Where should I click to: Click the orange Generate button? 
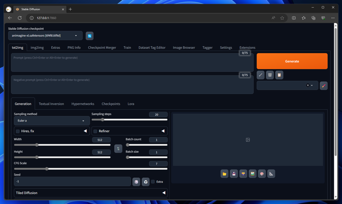[x=292, y=61]
